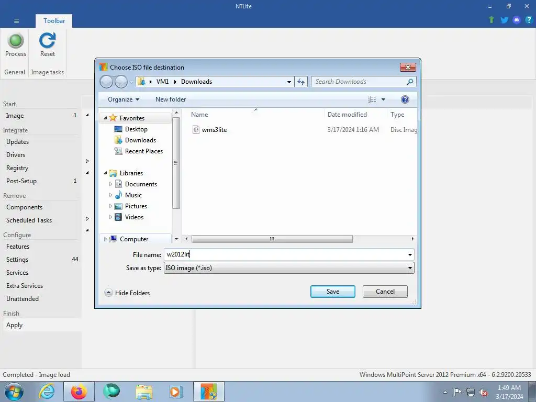Viewport: 536px width, 402px height.
Task: Open Firefox from the taskbar
Action: (79, 392)
